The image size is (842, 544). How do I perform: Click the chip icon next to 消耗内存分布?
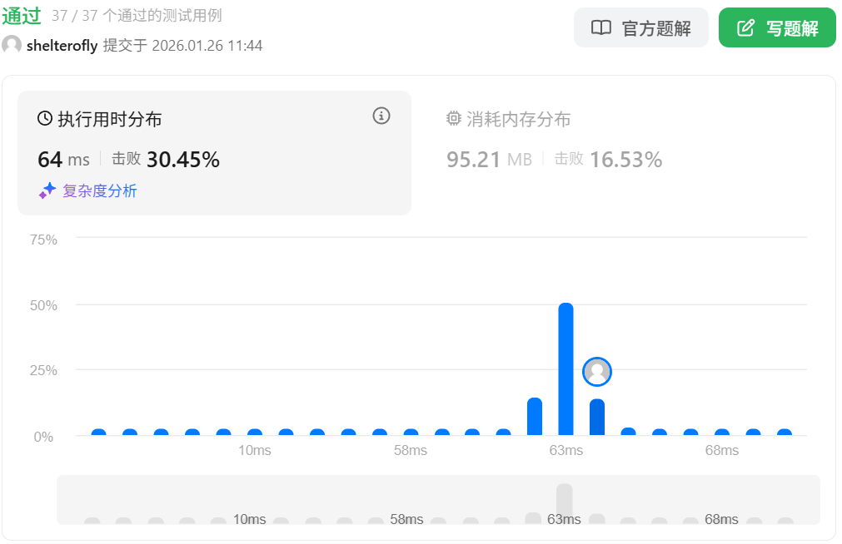tap(454, 119)
